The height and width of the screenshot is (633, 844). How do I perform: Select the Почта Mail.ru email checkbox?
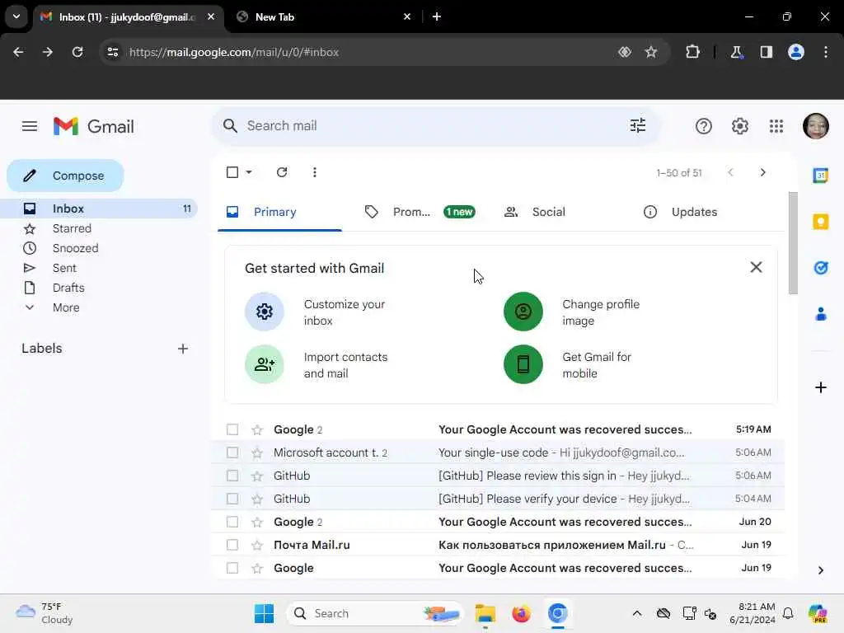click(232, 545)
